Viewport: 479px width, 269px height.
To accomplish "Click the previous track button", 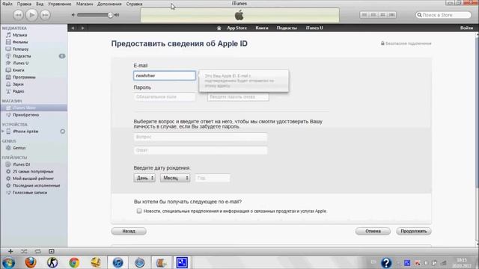I will tap(18, 15).
